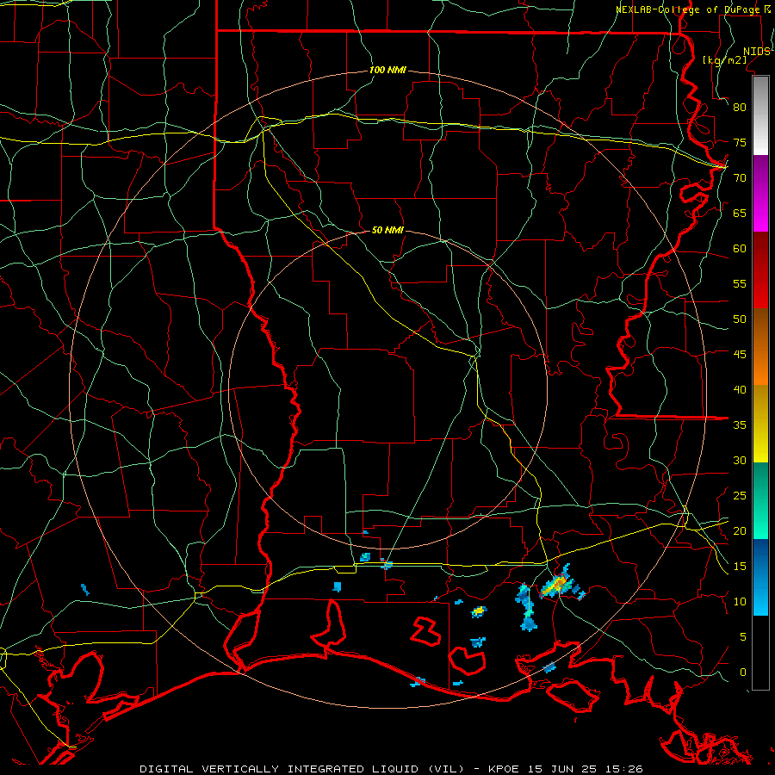Click the scale value 45

[740, 355]
